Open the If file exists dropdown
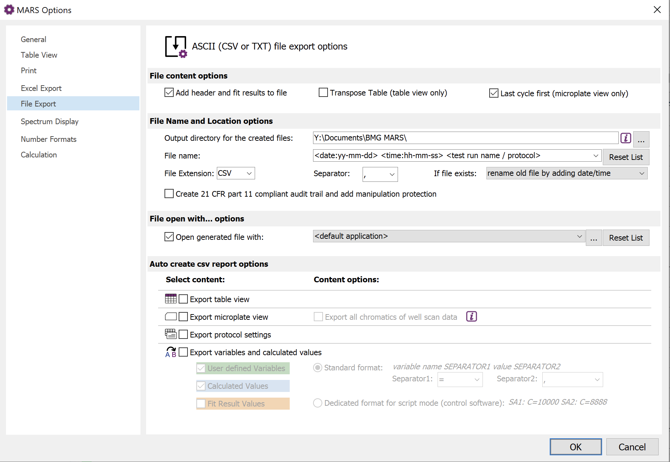This screenshot has width=670, height=462. (x=566, y=173)
